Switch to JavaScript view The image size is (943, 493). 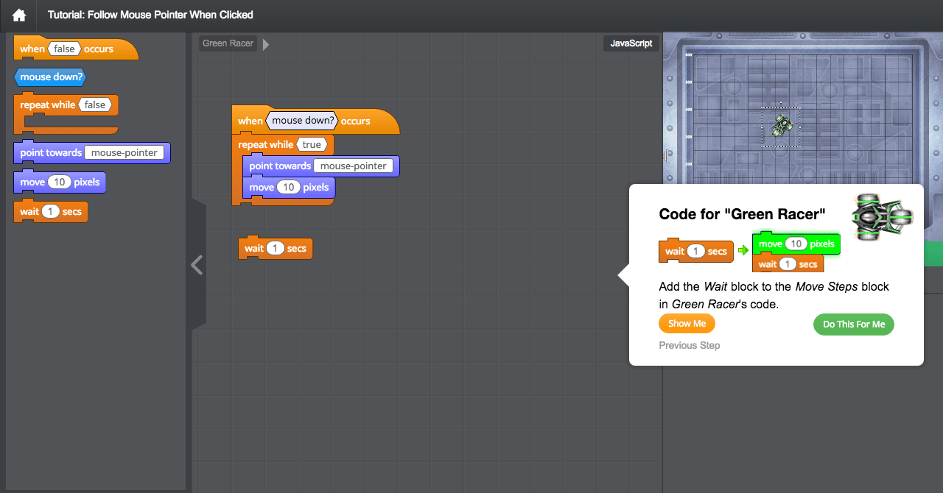[631, 43]
